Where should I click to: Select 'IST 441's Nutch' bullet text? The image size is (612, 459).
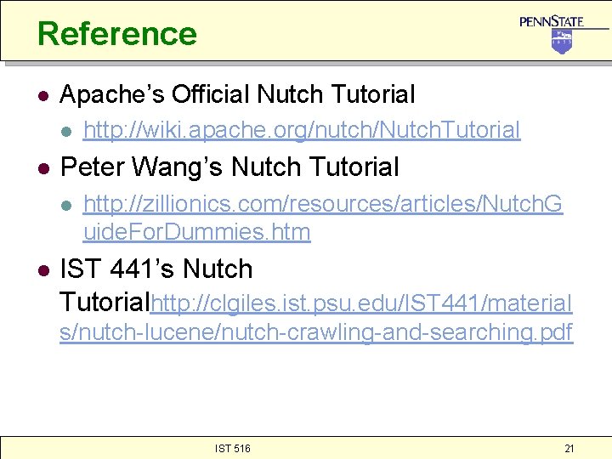click(156, 269)
